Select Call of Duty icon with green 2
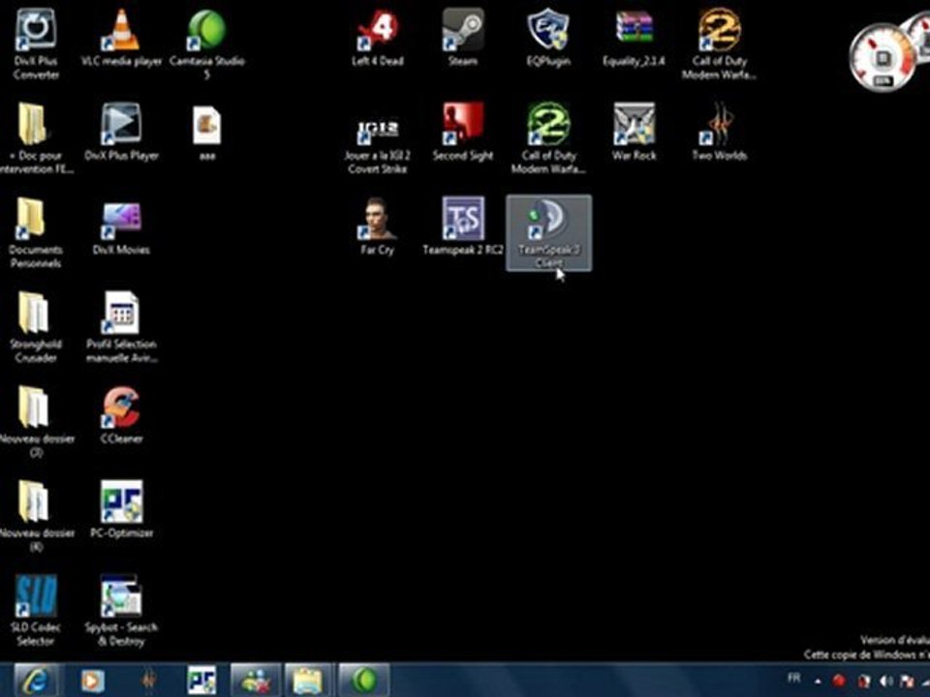930x697 pixels. pyautogui.click(x=548, y=137)
